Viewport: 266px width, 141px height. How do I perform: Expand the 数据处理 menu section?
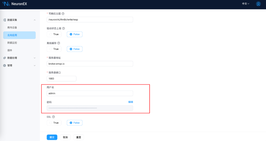coord(35,58)
